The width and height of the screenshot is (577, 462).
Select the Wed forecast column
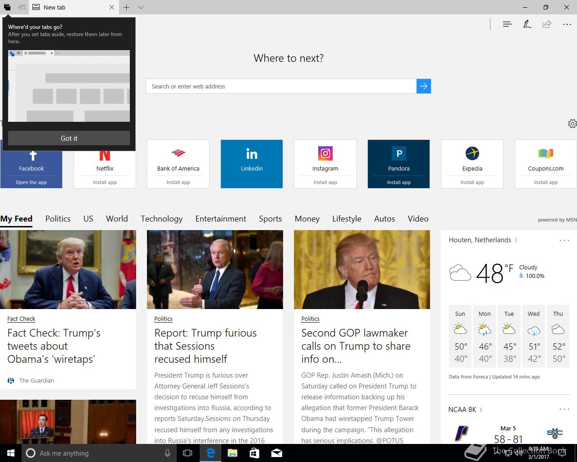tap(534, 336)
